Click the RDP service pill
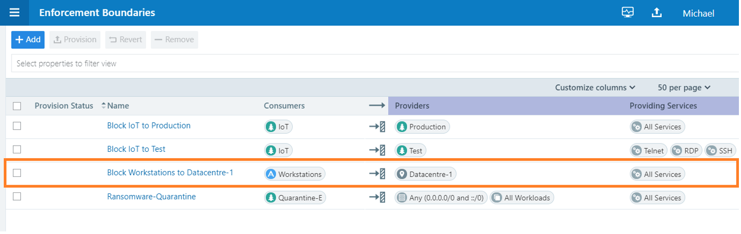Screen dimensions: 741x234 click(x=686, y=150)
